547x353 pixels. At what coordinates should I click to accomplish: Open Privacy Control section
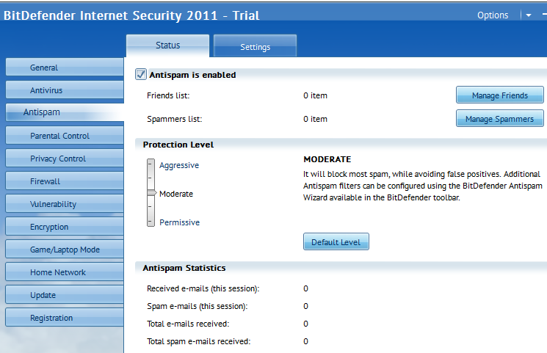65,159
